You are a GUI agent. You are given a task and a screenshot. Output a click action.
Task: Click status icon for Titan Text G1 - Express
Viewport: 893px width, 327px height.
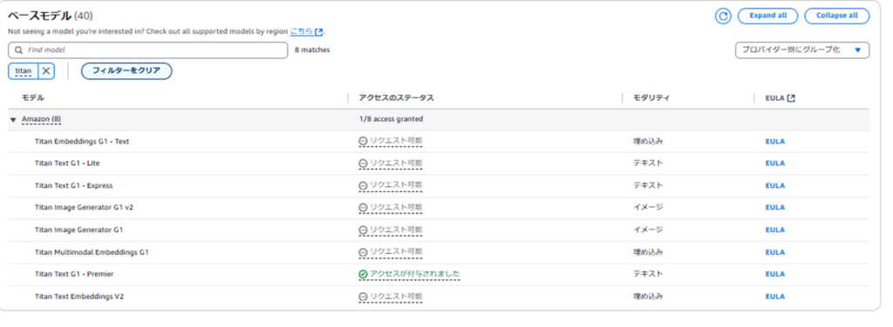tap(363, 185)
